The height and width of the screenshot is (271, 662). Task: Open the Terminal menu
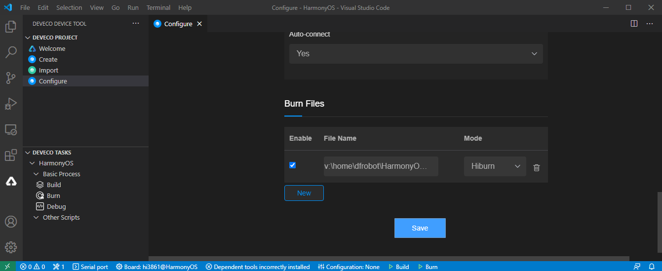tap(158, 7)
